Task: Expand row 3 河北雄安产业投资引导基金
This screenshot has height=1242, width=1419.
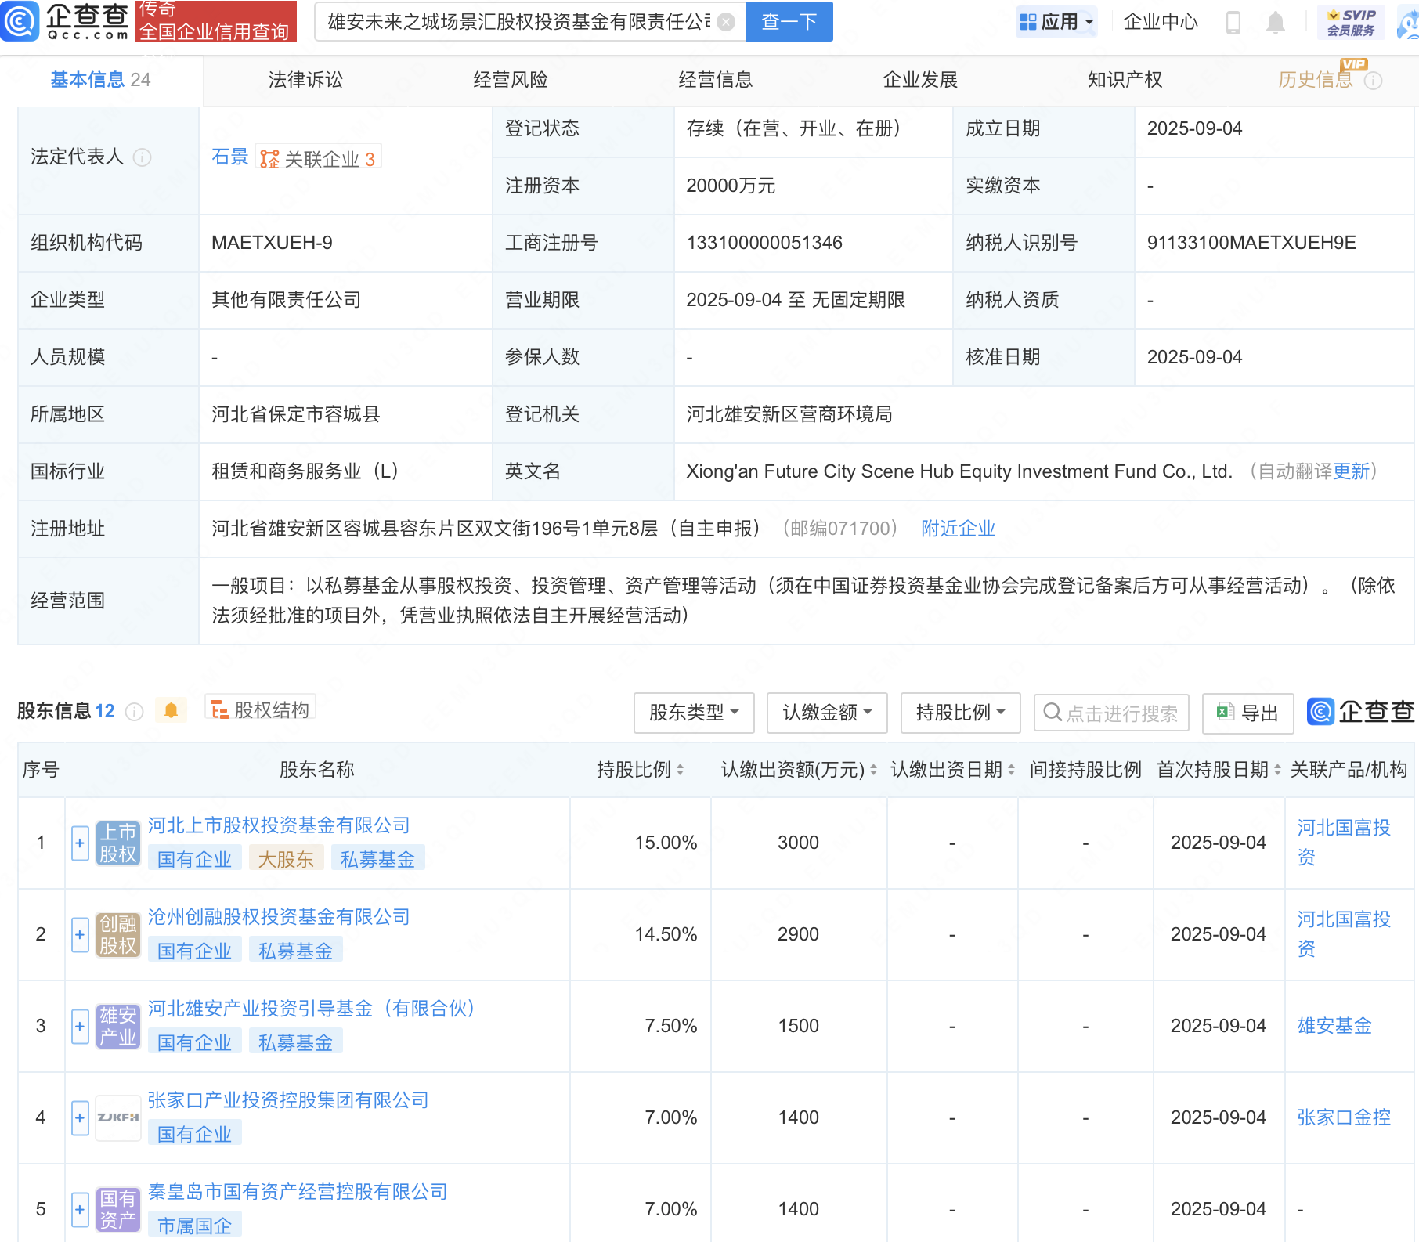Action: coord(80,1027)
